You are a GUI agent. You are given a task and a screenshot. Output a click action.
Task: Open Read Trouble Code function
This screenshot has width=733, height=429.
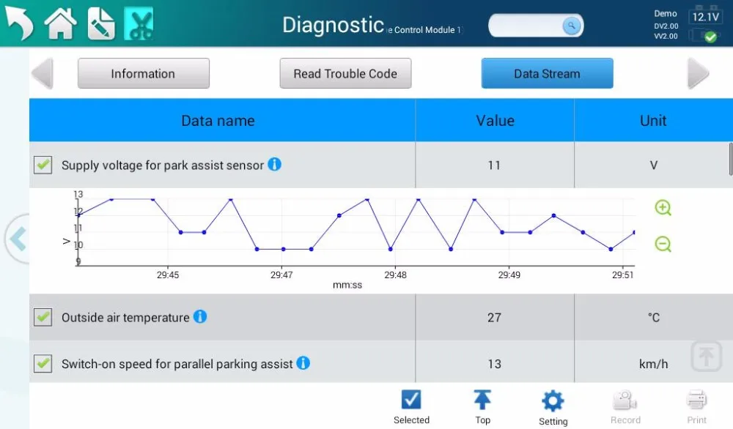tap(345, 73)
